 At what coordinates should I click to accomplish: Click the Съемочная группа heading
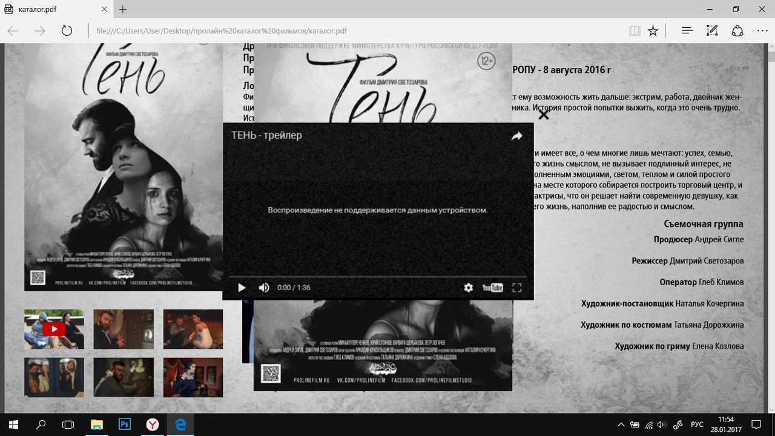704,224
